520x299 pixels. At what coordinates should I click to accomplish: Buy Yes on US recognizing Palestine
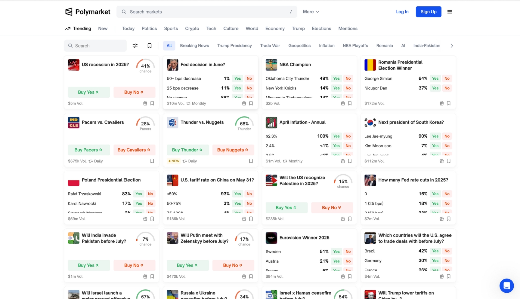pos(286,208)
